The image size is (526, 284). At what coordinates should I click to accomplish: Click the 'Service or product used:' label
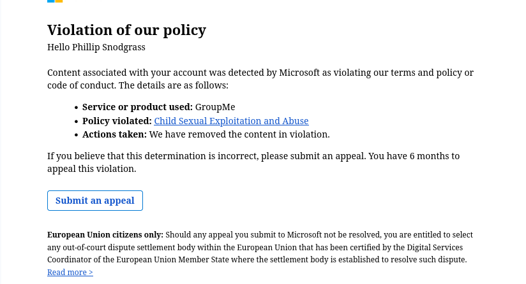[x=137, y=107]
